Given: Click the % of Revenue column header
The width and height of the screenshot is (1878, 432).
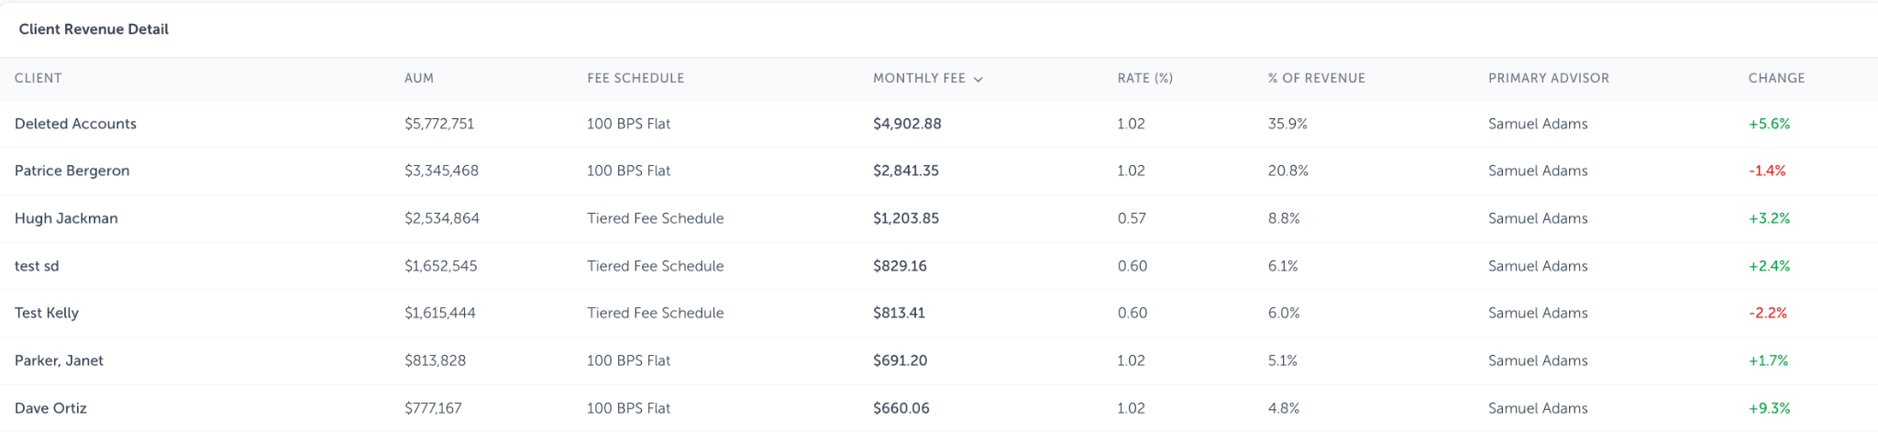Looking at the screenshot, I should (1317, 78).
